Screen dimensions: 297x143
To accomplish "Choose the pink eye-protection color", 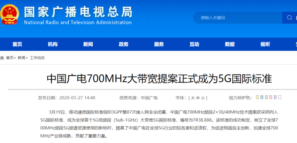I will [271, 97].
